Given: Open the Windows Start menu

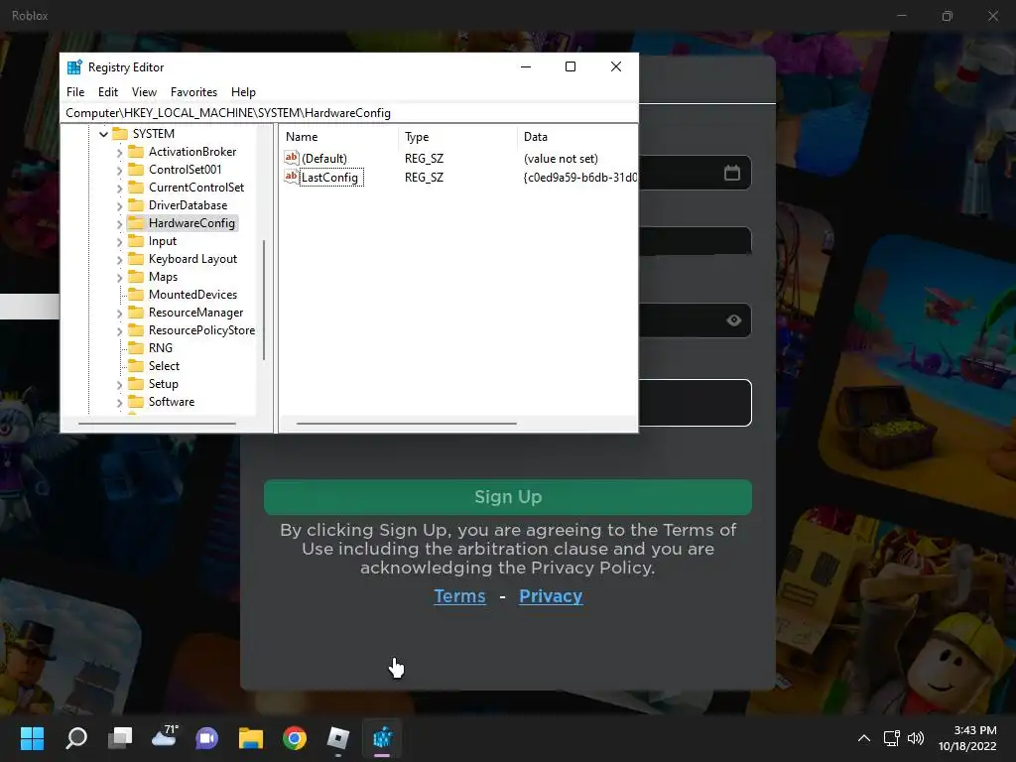Looking at the screenshot, I should click(x=32, y=738).
